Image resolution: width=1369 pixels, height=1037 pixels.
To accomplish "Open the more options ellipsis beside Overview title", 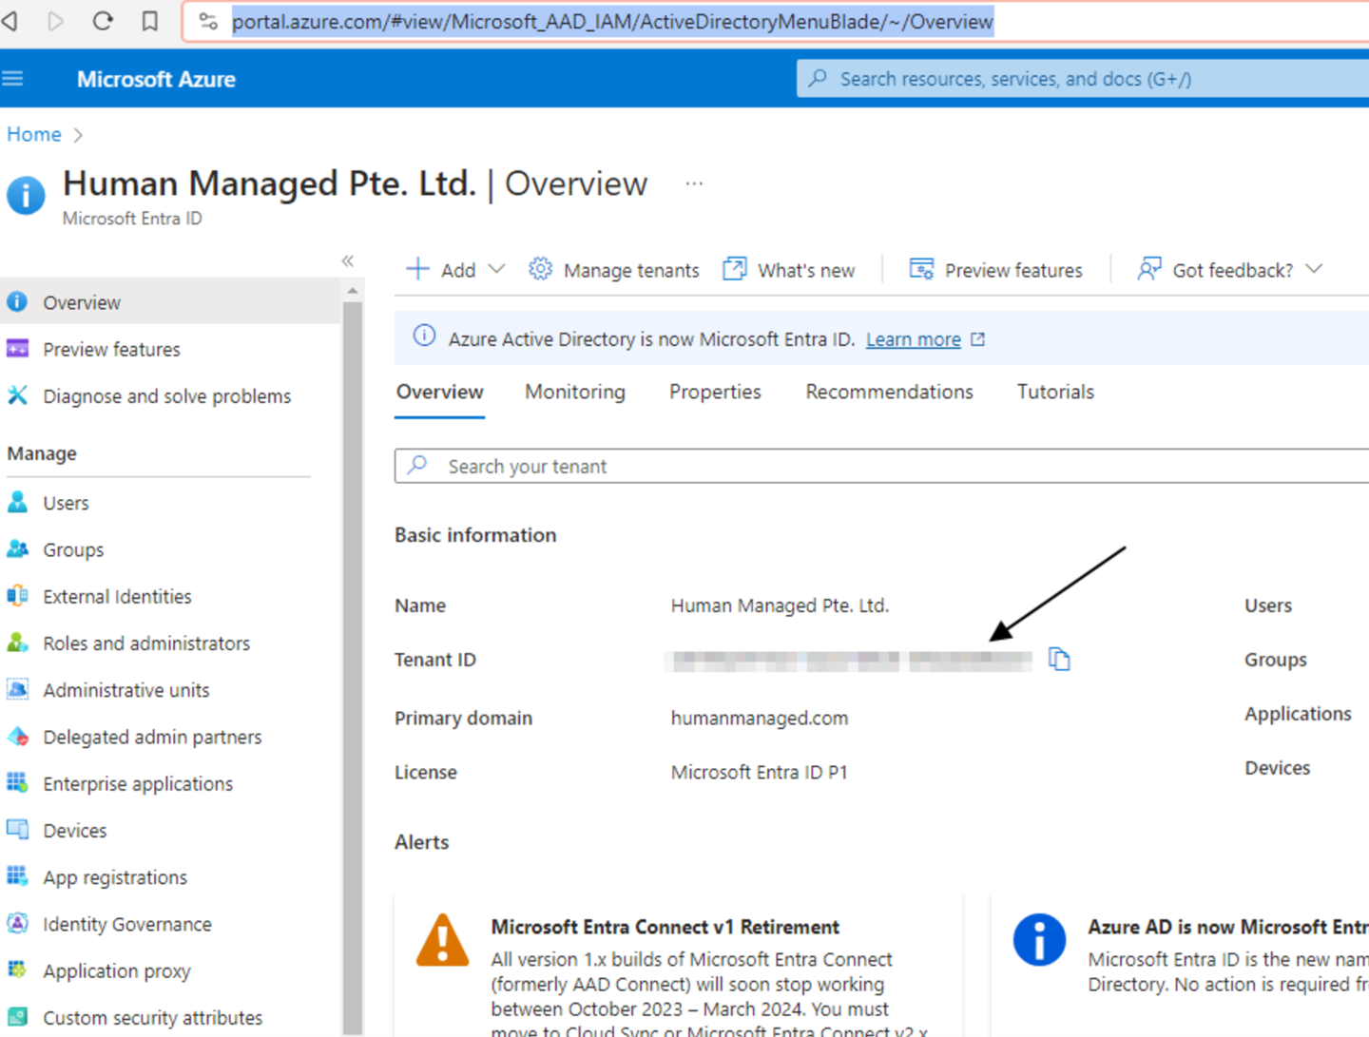I will (694, 183).
